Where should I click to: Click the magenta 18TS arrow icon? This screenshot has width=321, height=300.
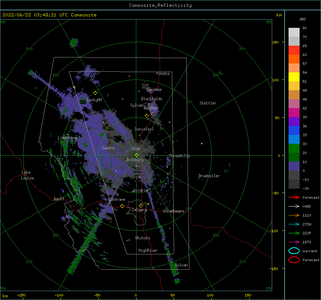[x=294, y=242]
